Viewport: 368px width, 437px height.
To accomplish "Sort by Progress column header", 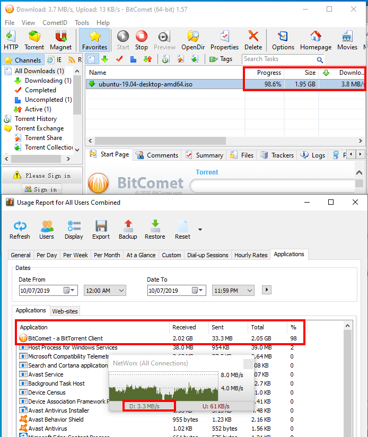I will (x=264, y=73).
